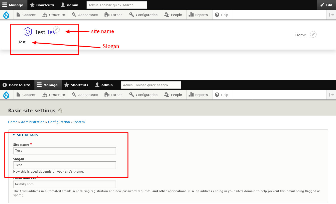Screen dimensions: 336x204
Task: Click the pencil icon beside site name
Action: pyautogui.click(x=56, y=29)
